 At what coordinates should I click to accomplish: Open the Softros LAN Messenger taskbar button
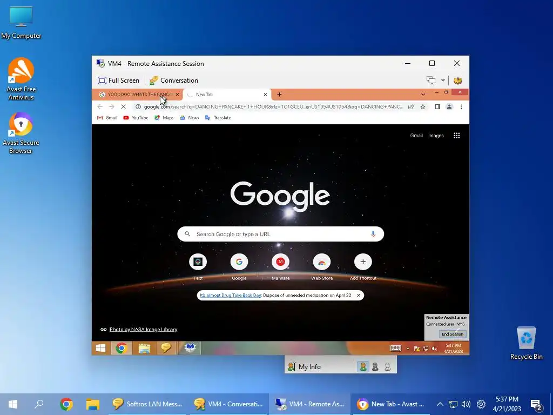[147, 404]
